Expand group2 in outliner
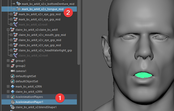174x111 pixels. click(8, 66)
